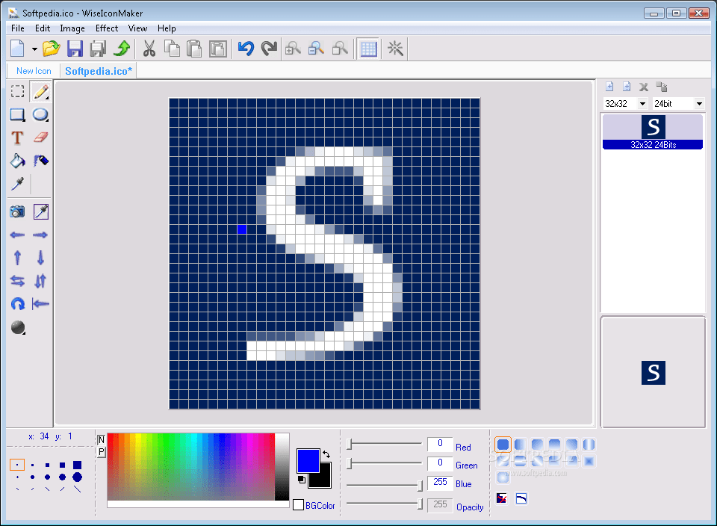Screen dimensions: 717x526
Task: Pick the Paint Bucket fill tool
Action: (x=17, y=161)
